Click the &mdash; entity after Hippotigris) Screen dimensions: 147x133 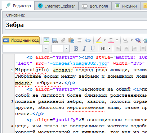[63, 70]
